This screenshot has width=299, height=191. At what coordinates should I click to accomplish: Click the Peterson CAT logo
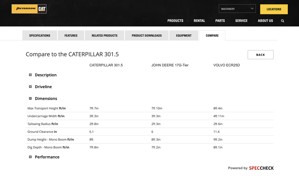(x=29, y=9)
